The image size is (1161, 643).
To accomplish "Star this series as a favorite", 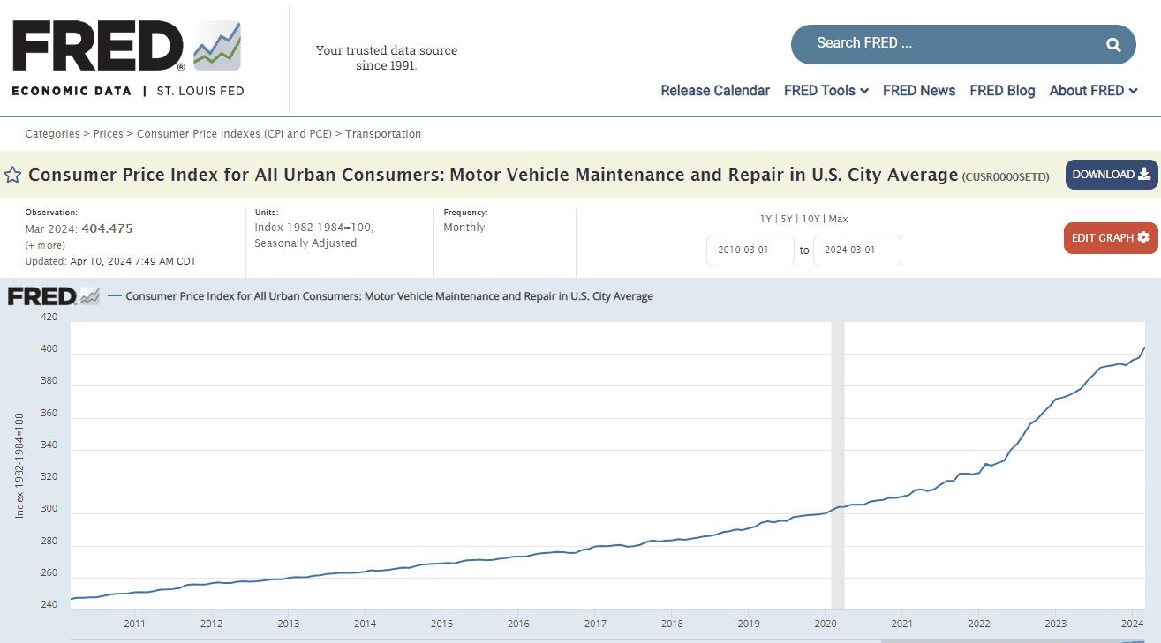I will pos(13,175).
